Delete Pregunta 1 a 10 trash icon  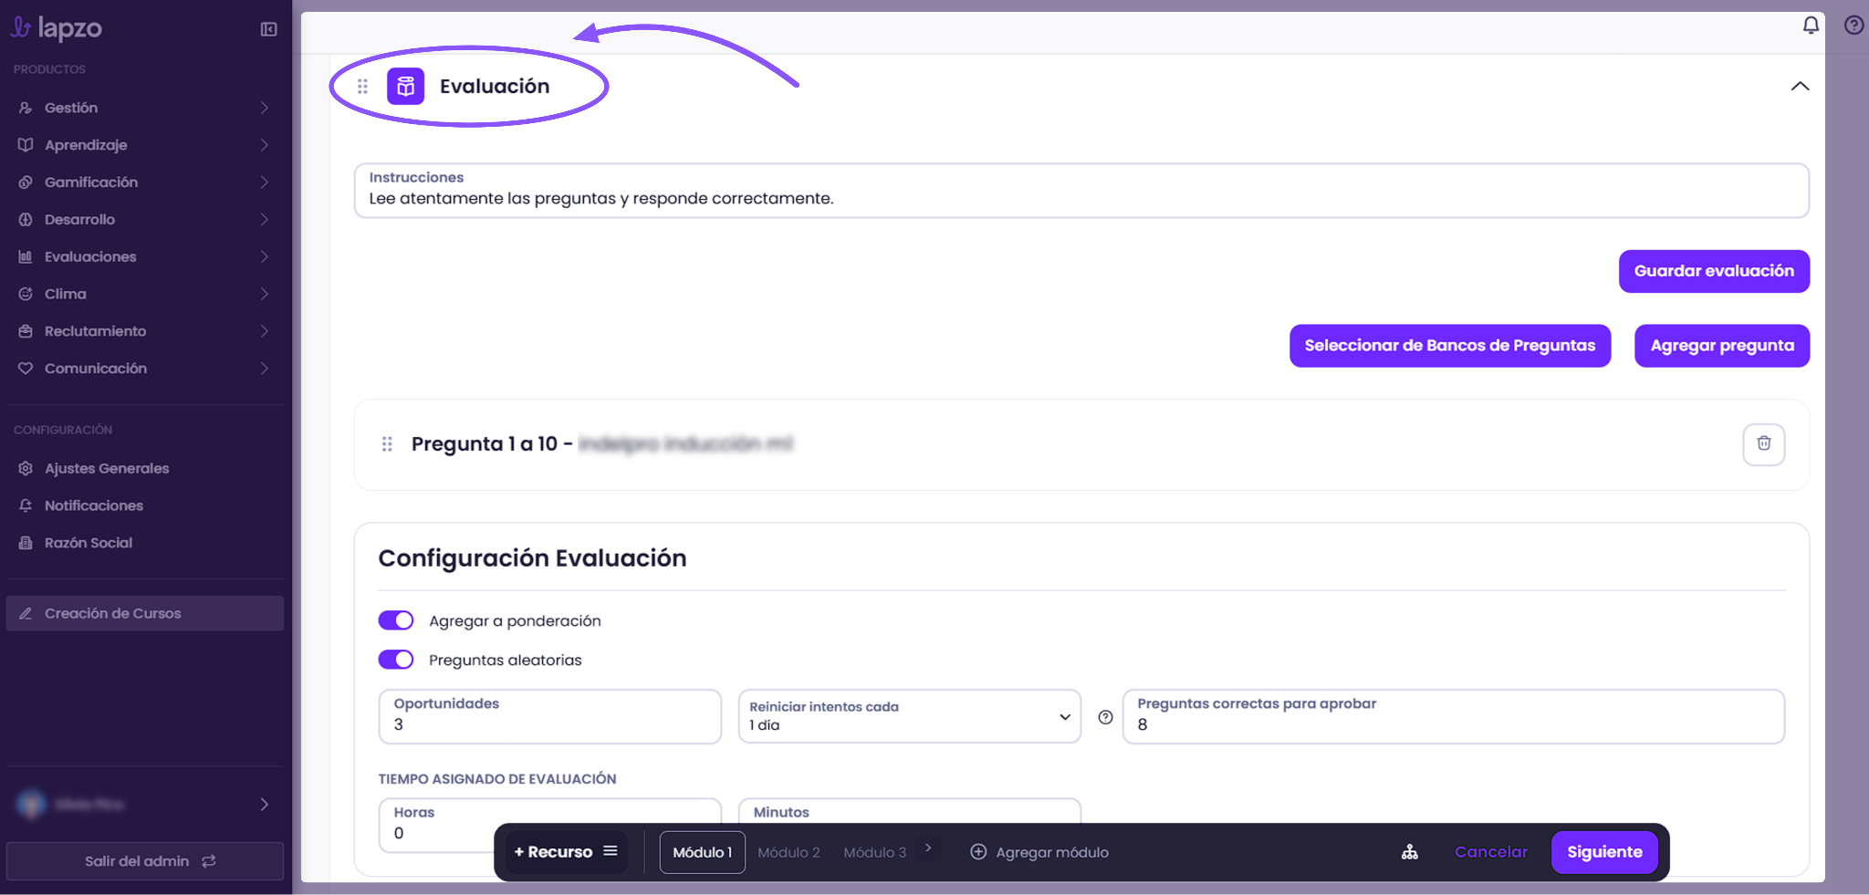[1763, 444]
